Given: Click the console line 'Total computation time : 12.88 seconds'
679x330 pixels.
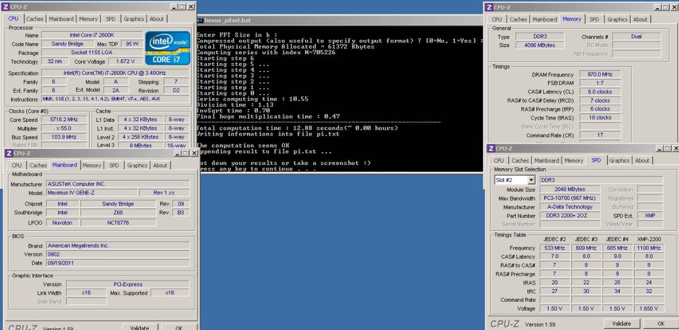Looking at the screenshot, I should [x=297, y=128].
